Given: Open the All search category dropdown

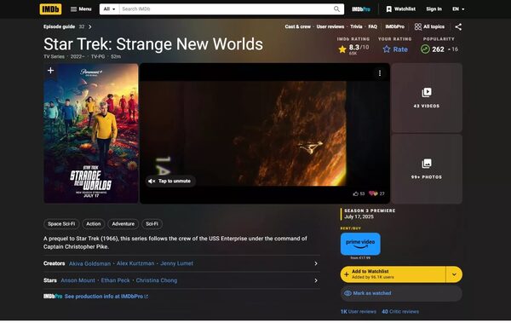Looking at the screenshot, I should click(x=110, y=9).
